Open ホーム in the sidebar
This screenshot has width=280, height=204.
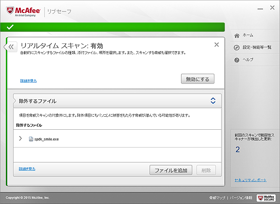[248, 35]
